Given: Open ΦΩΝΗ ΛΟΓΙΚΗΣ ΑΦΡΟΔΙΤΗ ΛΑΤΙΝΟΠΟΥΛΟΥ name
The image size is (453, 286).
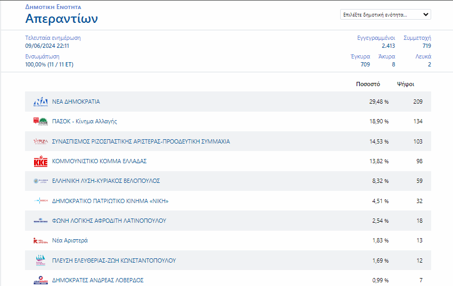Looking at the screenshot, I should (109, 221).
